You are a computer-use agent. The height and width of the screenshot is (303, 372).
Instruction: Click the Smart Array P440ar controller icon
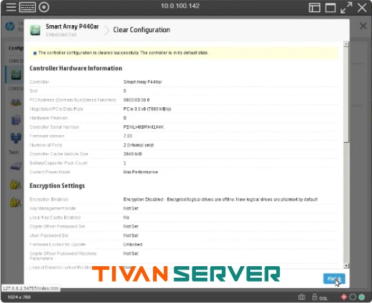tap(35, 30)
